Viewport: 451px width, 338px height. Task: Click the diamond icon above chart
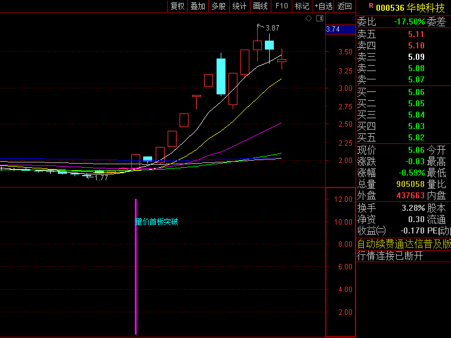tap(308, 19)
